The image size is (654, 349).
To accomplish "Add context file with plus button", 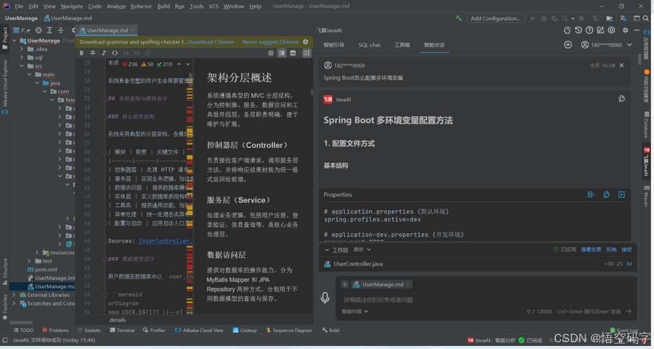I will 345,284.
